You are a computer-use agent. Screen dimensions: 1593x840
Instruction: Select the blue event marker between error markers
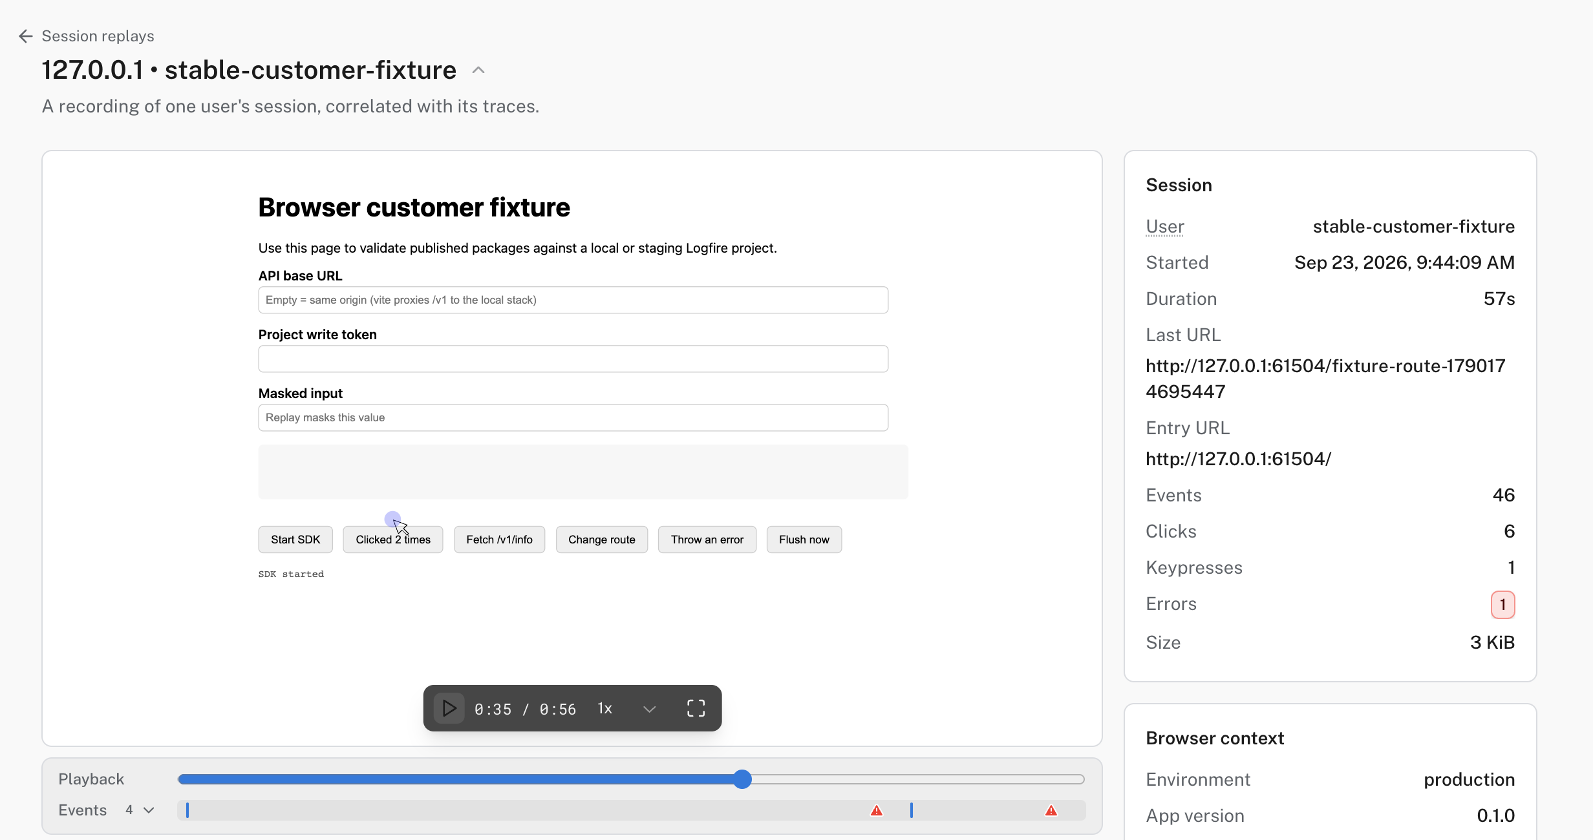click(912, 810)
